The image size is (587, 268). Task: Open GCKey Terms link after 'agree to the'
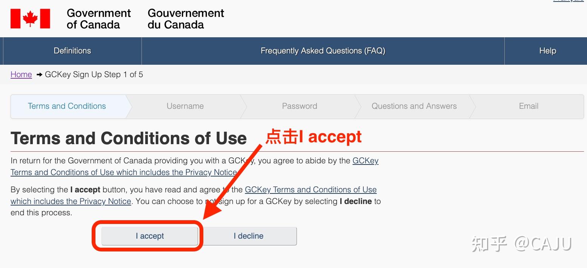click(310, 190)
